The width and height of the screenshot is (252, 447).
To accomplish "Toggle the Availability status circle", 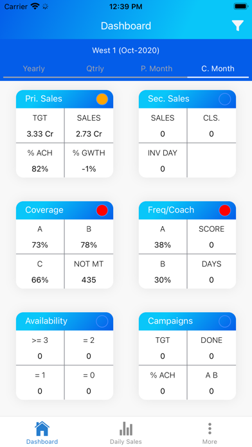I will click(x=102, y=321).
